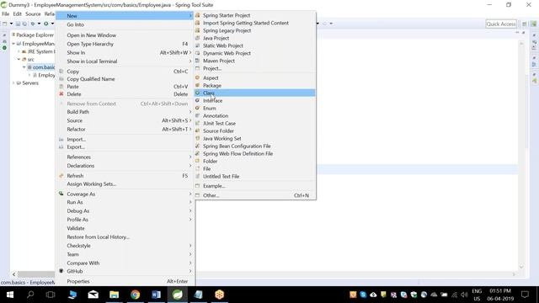Open taskbar search magnifier
The width and height of the screenshot is (539, 303).
[x=30, y=295]
